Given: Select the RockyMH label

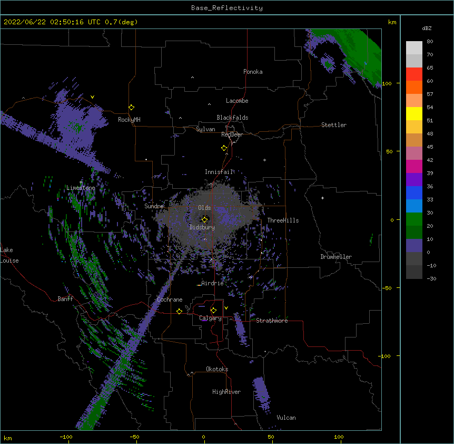Looking at the screenshot, I should (x=129, y=120).
